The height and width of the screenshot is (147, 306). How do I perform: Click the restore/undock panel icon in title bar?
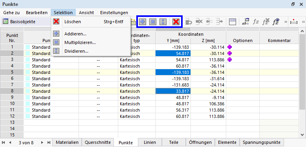click(293, 4)
